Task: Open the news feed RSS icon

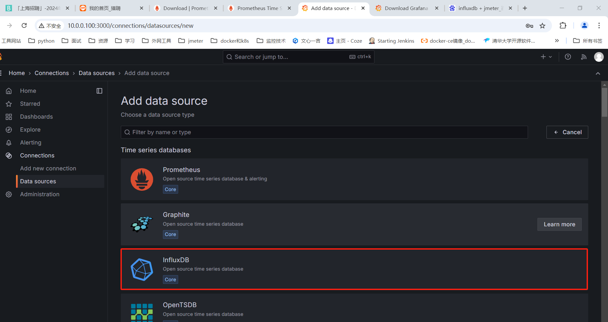Action: click(584, 57)
